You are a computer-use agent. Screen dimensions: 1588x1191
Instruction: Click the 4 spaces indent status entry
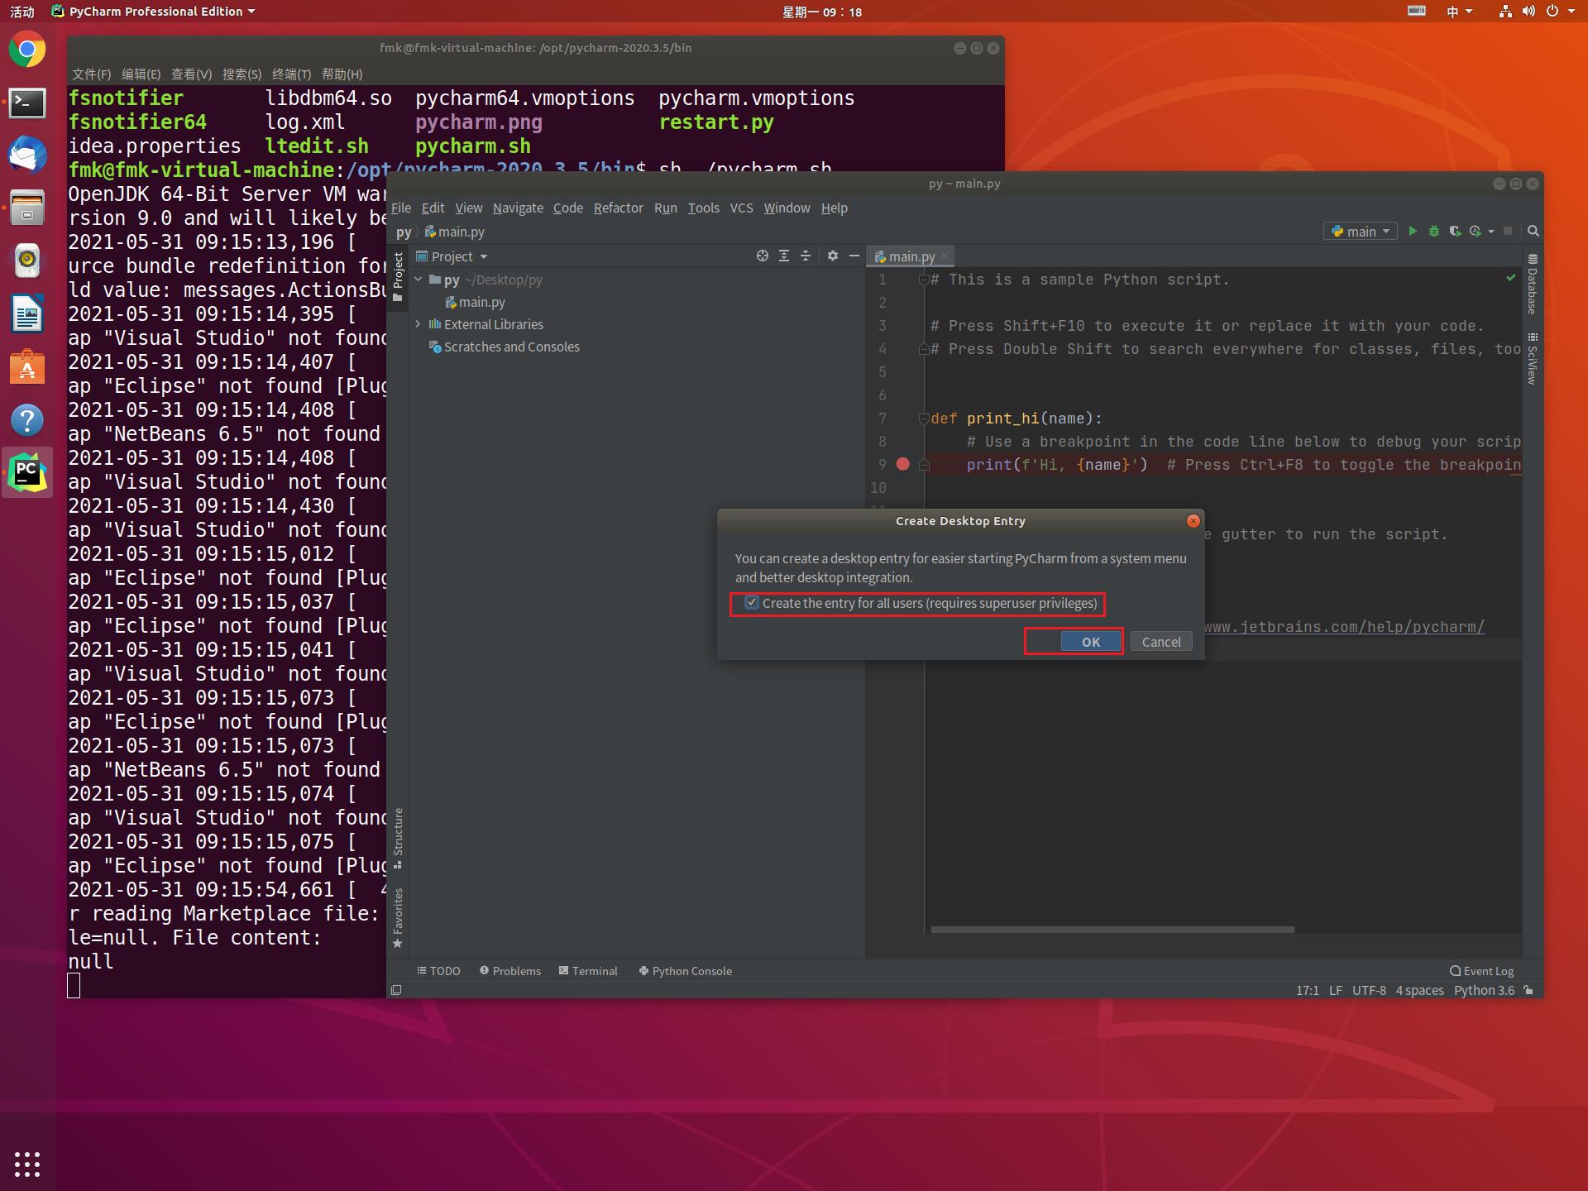point(1419,990)
